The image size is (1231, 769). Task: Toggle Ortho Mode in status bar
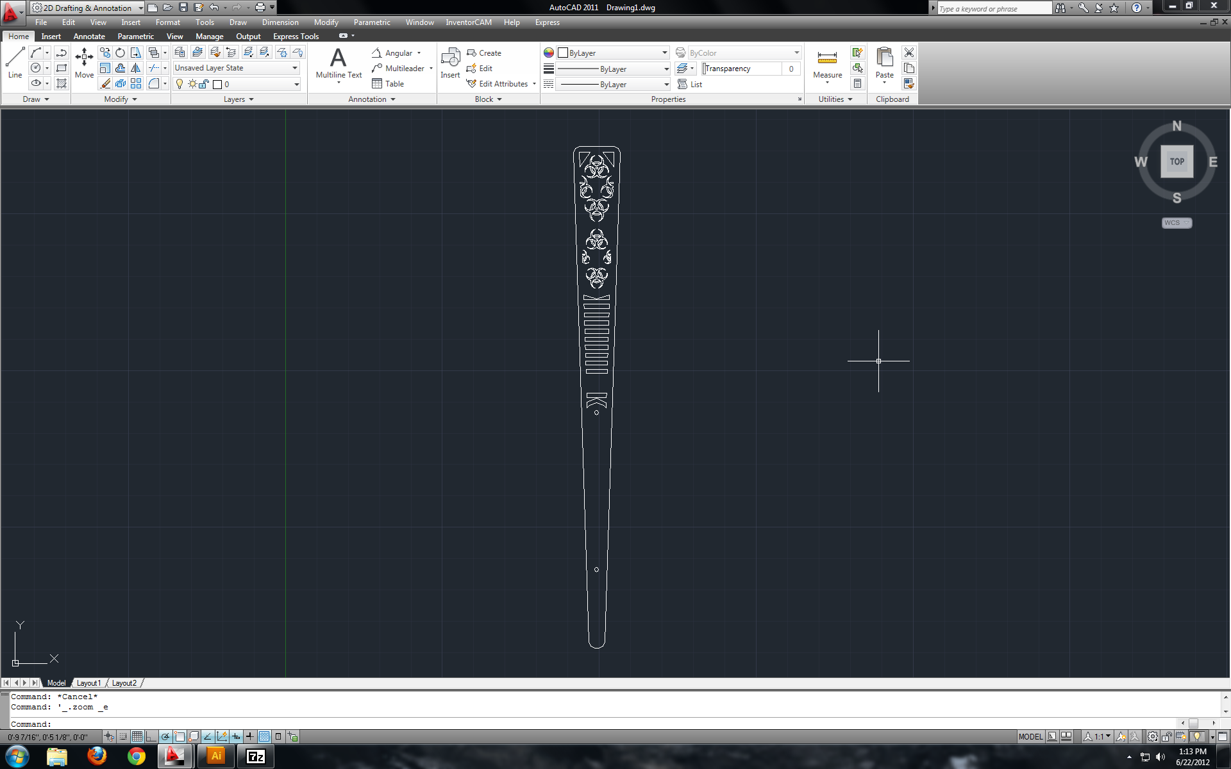[151, 737]
